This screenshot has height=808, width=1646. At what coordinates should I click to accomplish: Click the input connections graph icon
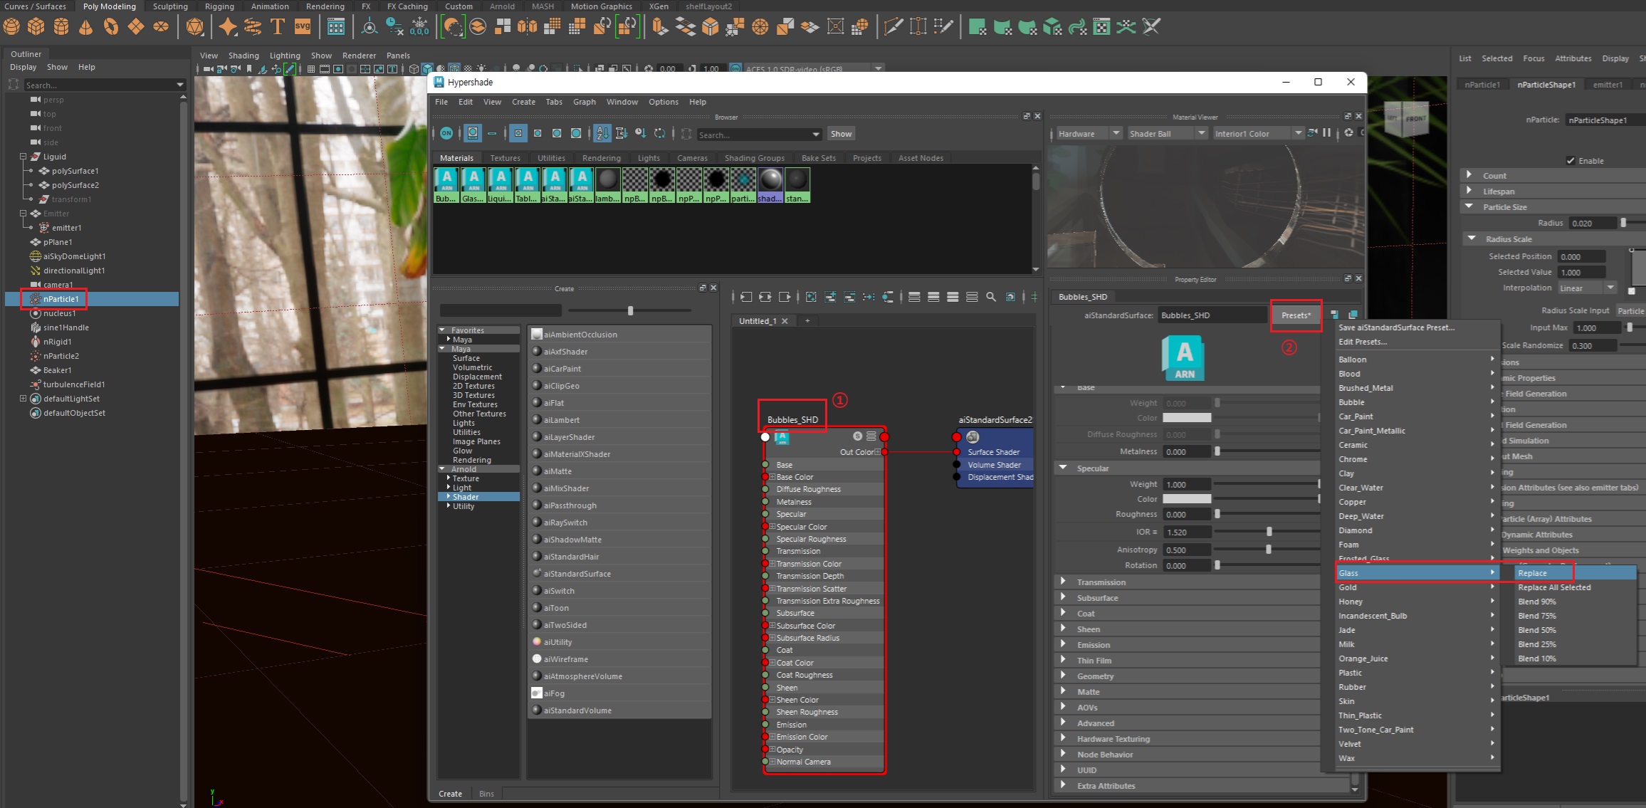click(x=745, y=297)
